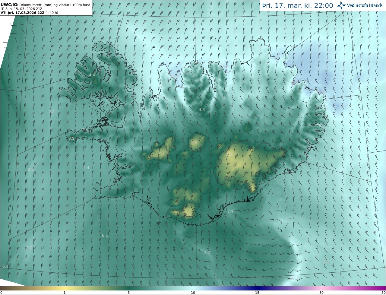This screenshot has height=295, width=386.
Task: Click the 'Þri. 17. mar. kl. 22:00' date heading
Action: 297,5
